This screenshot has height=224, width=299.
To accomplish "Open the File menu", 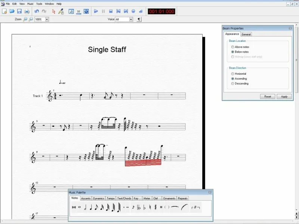I will pos(8,4).
